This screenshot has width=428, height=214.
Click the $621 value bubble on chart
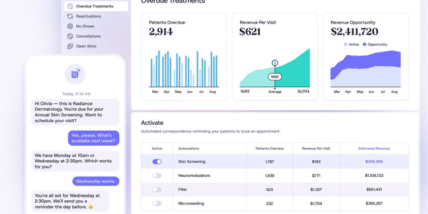tap(274, 77)
